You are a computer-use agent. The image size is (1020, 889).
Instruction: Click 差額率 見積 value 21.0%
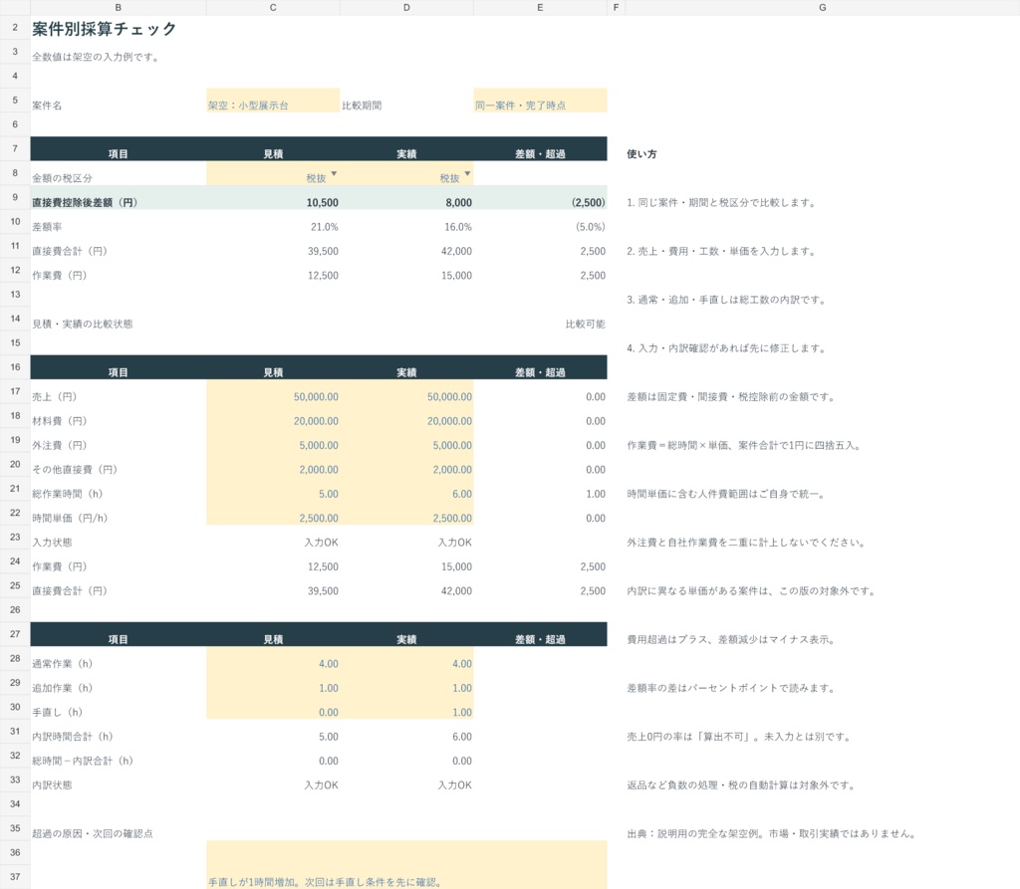point(325,227)
